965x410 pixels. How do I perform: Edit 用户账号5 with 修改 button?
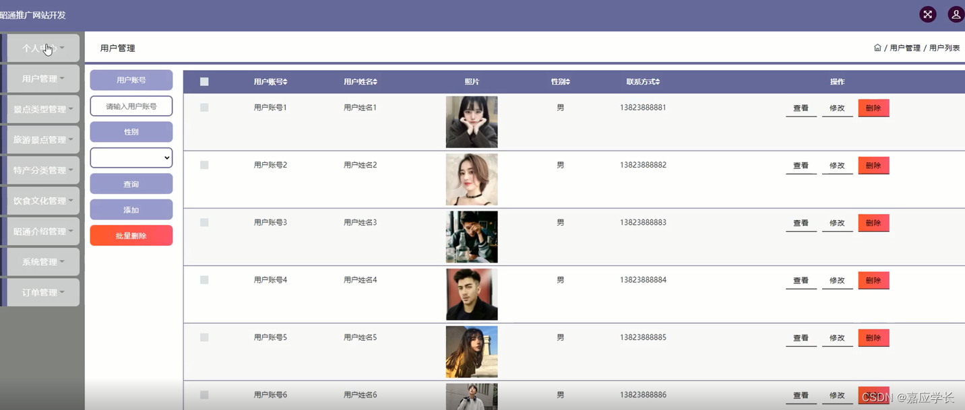837,338
